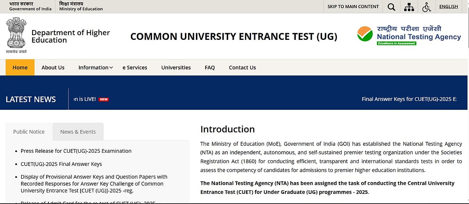Viewport: 469px width, 204px height.
Task: Click the search magnifier icon
Action: coord(391,7)
